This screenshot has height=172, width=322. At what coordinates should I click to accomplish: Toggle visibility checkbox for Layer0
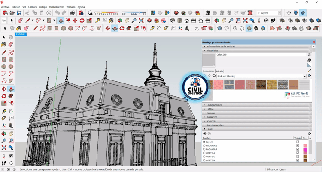(x=298, y=142)
